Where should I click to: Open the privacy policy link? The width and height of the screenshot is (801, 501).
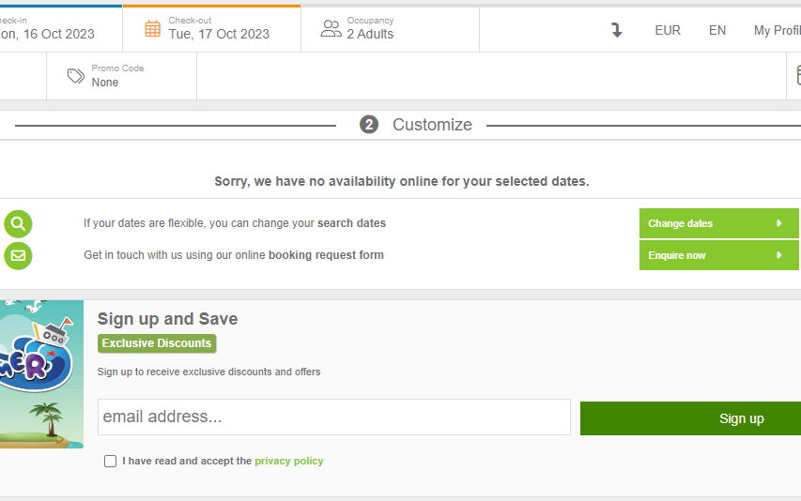288,462
